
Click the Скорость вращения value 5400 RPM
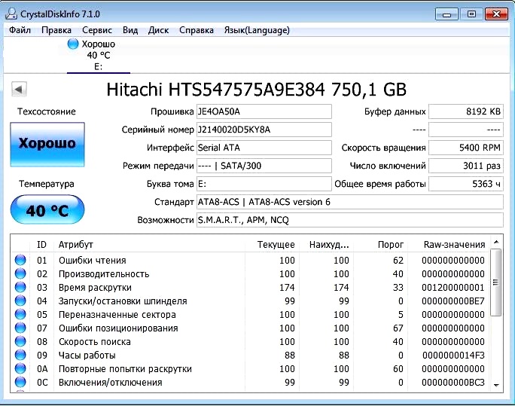pos(466,148)
